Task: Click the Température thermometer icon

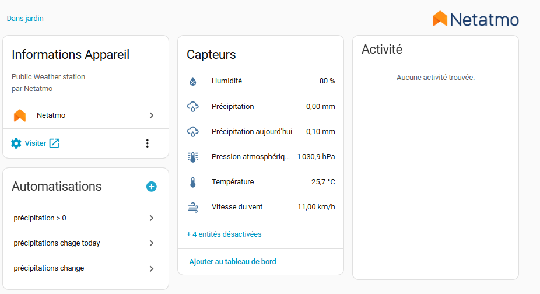Action: click(193, 182)
